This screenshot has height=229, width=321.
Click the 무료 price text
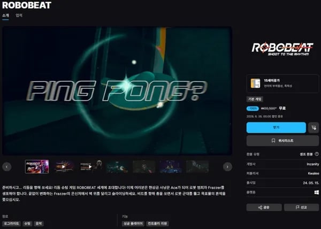[282, 108]
